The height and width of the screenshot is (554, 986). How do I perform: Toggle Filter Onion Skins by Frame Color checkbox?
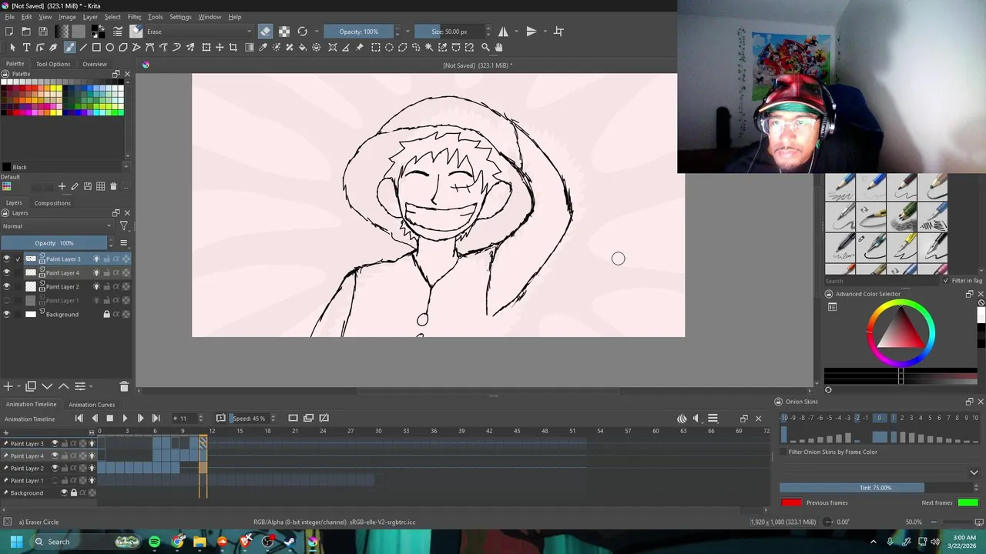784,452
